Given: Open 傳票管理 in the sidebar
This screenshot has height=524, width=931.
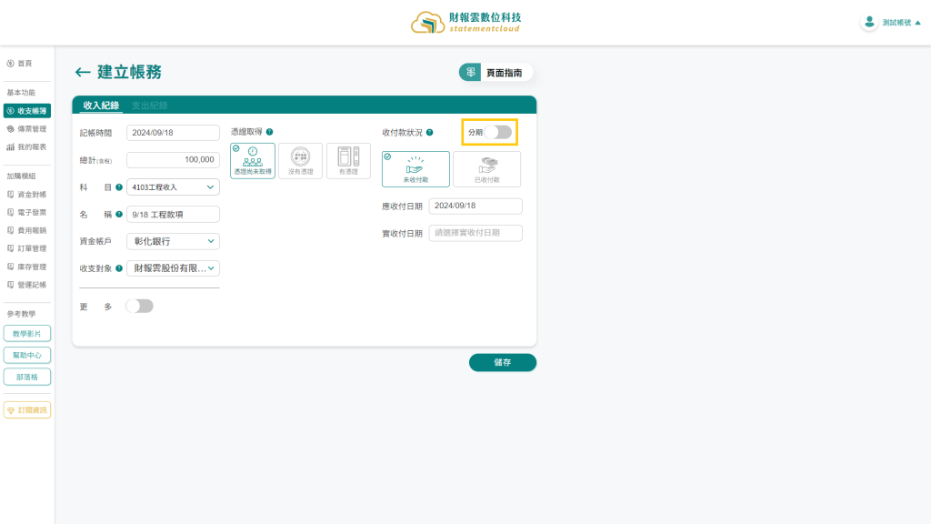Looking at the screenshot, I should click(26, 129).
